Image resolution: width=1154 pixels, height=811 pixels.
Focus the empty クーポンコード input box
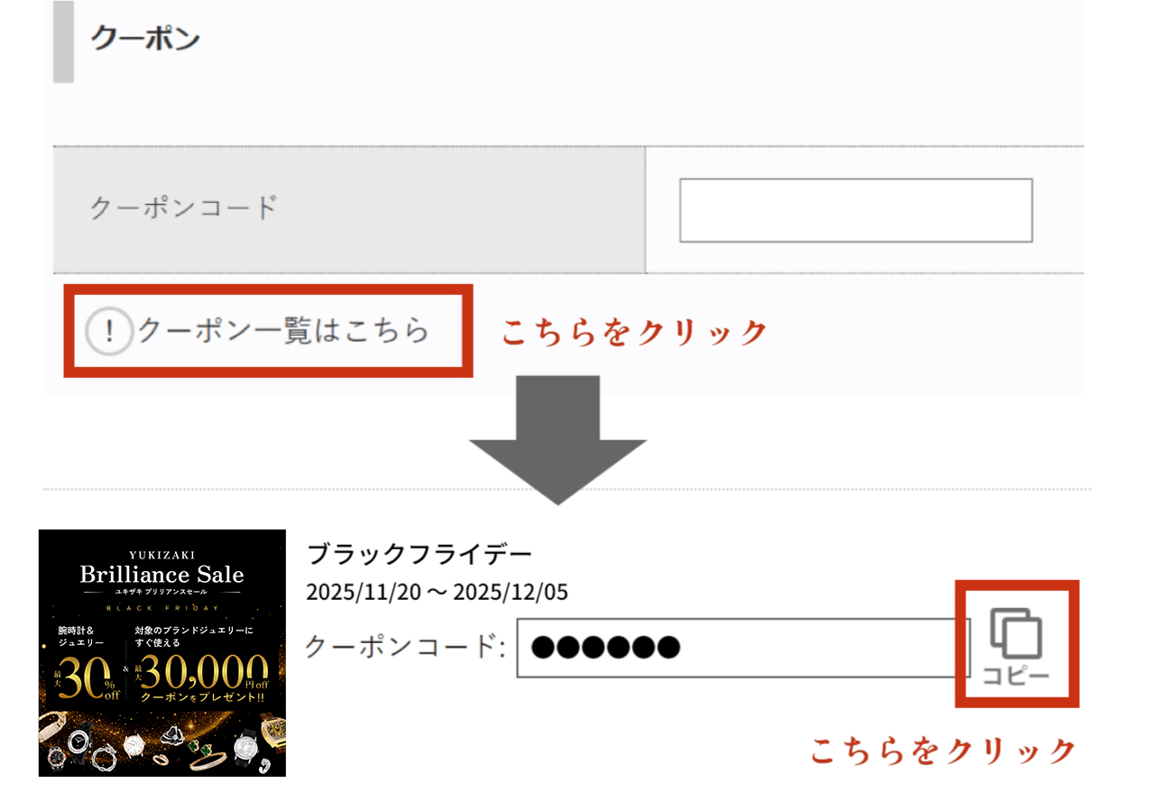tap(855, 210)
